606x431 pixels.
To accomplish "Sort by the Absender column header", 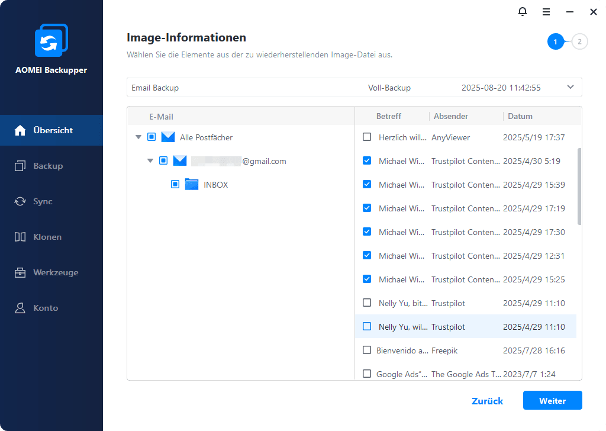I will 450,116.
